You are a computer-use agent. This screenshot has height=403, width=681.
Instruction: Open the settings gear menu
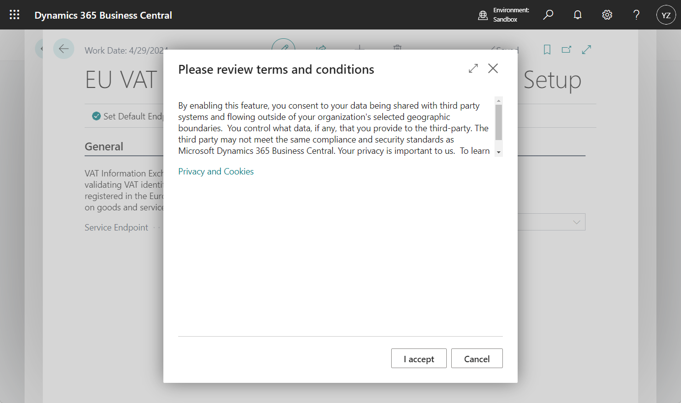607,15
